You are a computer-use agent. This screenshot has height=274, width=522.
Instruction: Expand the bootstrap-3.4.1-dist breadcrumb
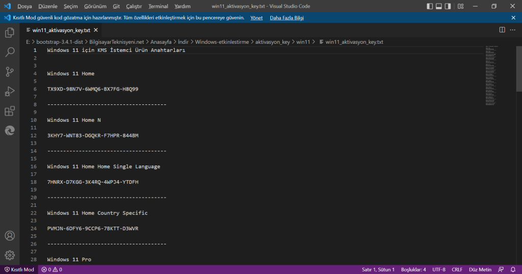(60, 42)
